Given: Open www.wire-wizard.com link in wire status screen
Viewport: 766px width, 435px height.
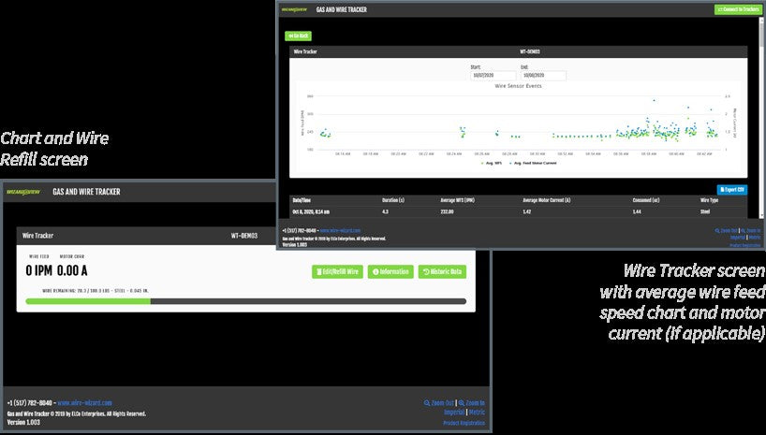Looking at the screenshot, I should click(84, 403).
